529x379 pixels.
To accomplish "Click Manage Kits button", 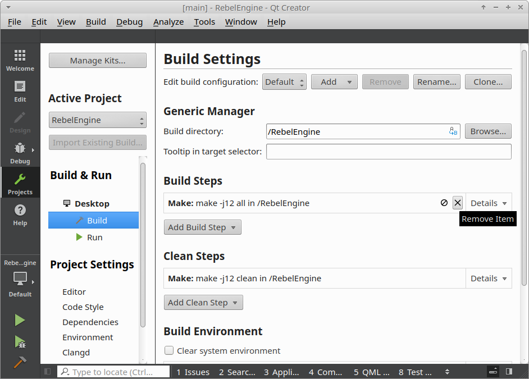I will click(x=98, y=60).
